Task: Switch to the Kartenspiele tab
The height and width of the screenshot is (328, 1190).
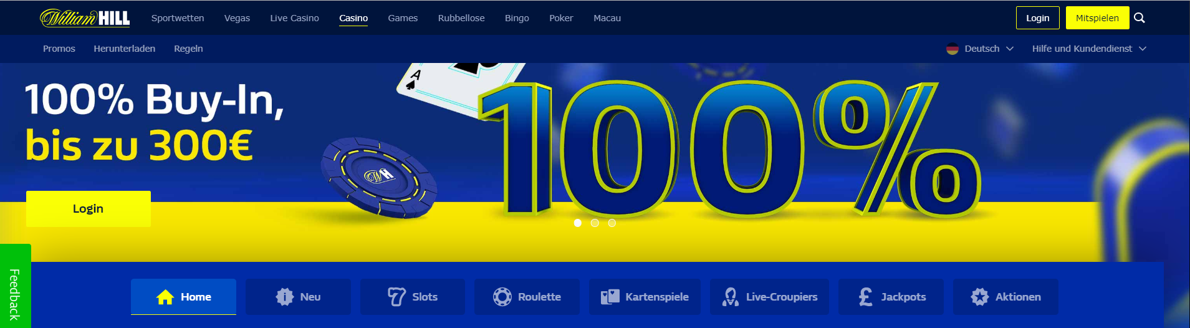Action: tap(645, 297)
